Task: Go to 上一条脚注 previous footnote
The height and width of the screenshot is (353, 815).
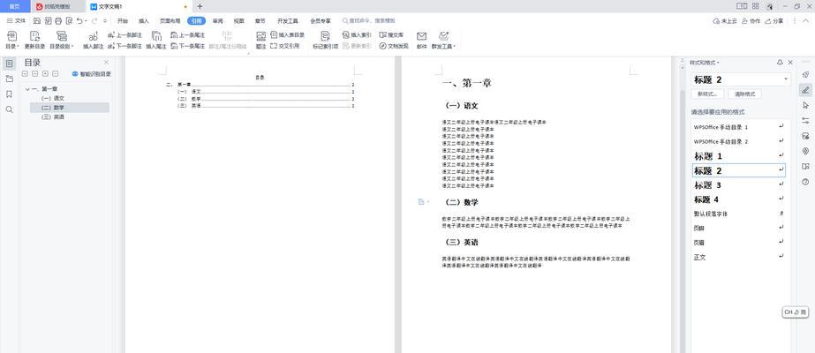Action: click(x=125, y=35)
